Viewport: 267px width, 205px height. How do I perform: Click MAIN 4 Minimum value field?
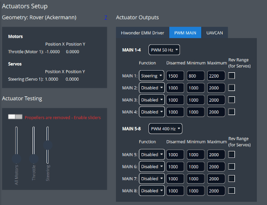point(195,112)
